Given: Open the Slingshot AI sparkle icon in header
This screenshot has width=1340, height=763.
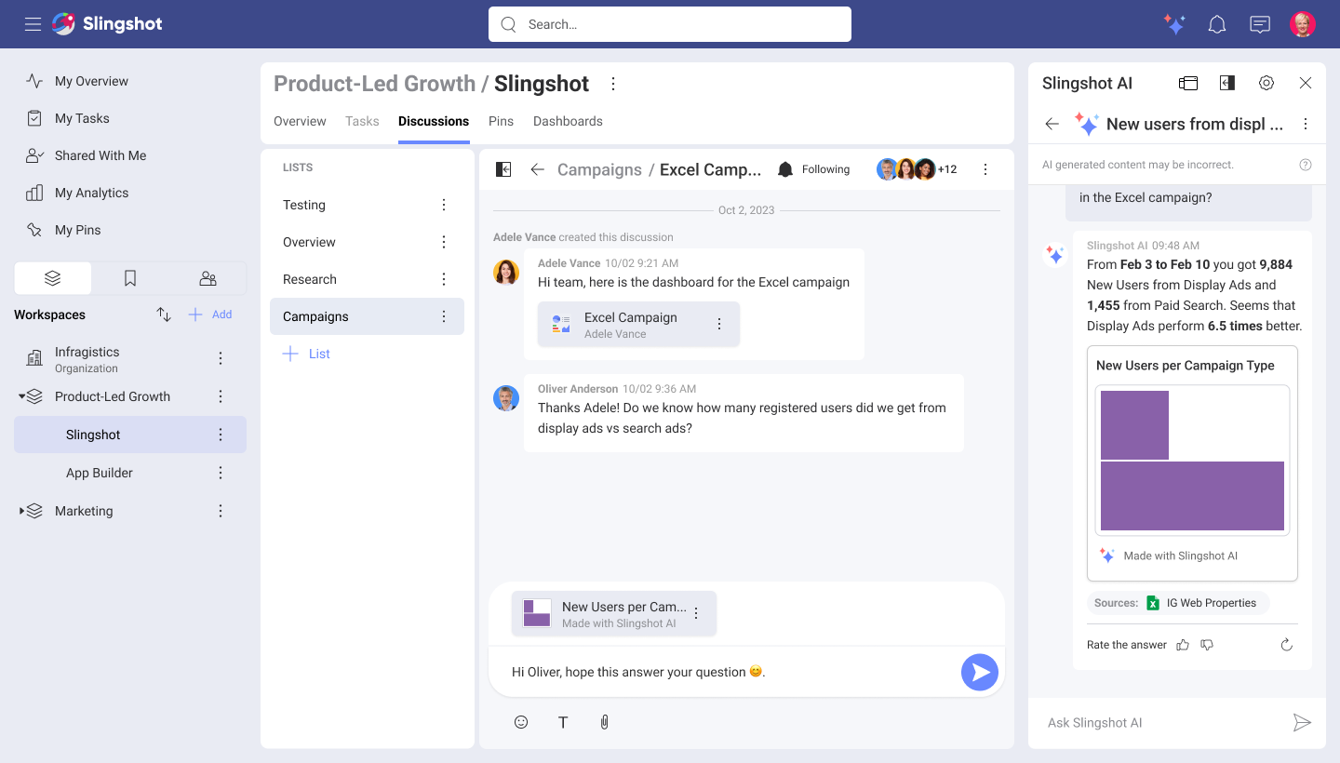Looking at the screenshot, I should point(1175,24).
